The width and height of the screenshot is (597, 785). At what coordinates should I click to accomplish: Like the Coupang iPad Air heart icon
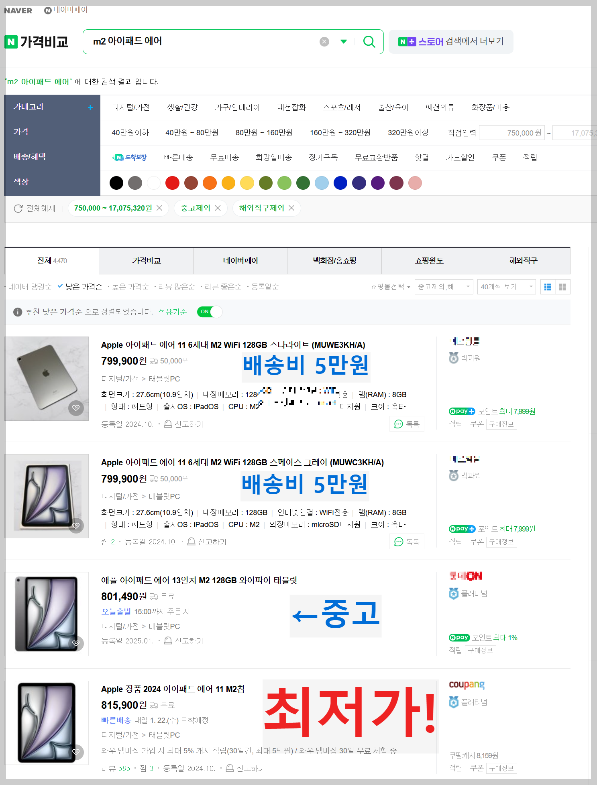click(76, 752)
